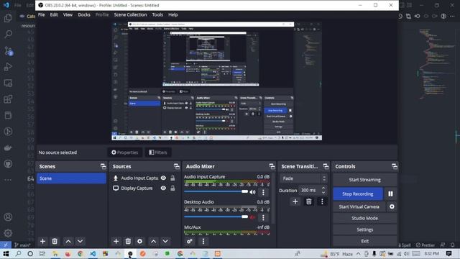Open the Profile menu in OBS
This screenshot has width=460, height=259.
[102, 14]
